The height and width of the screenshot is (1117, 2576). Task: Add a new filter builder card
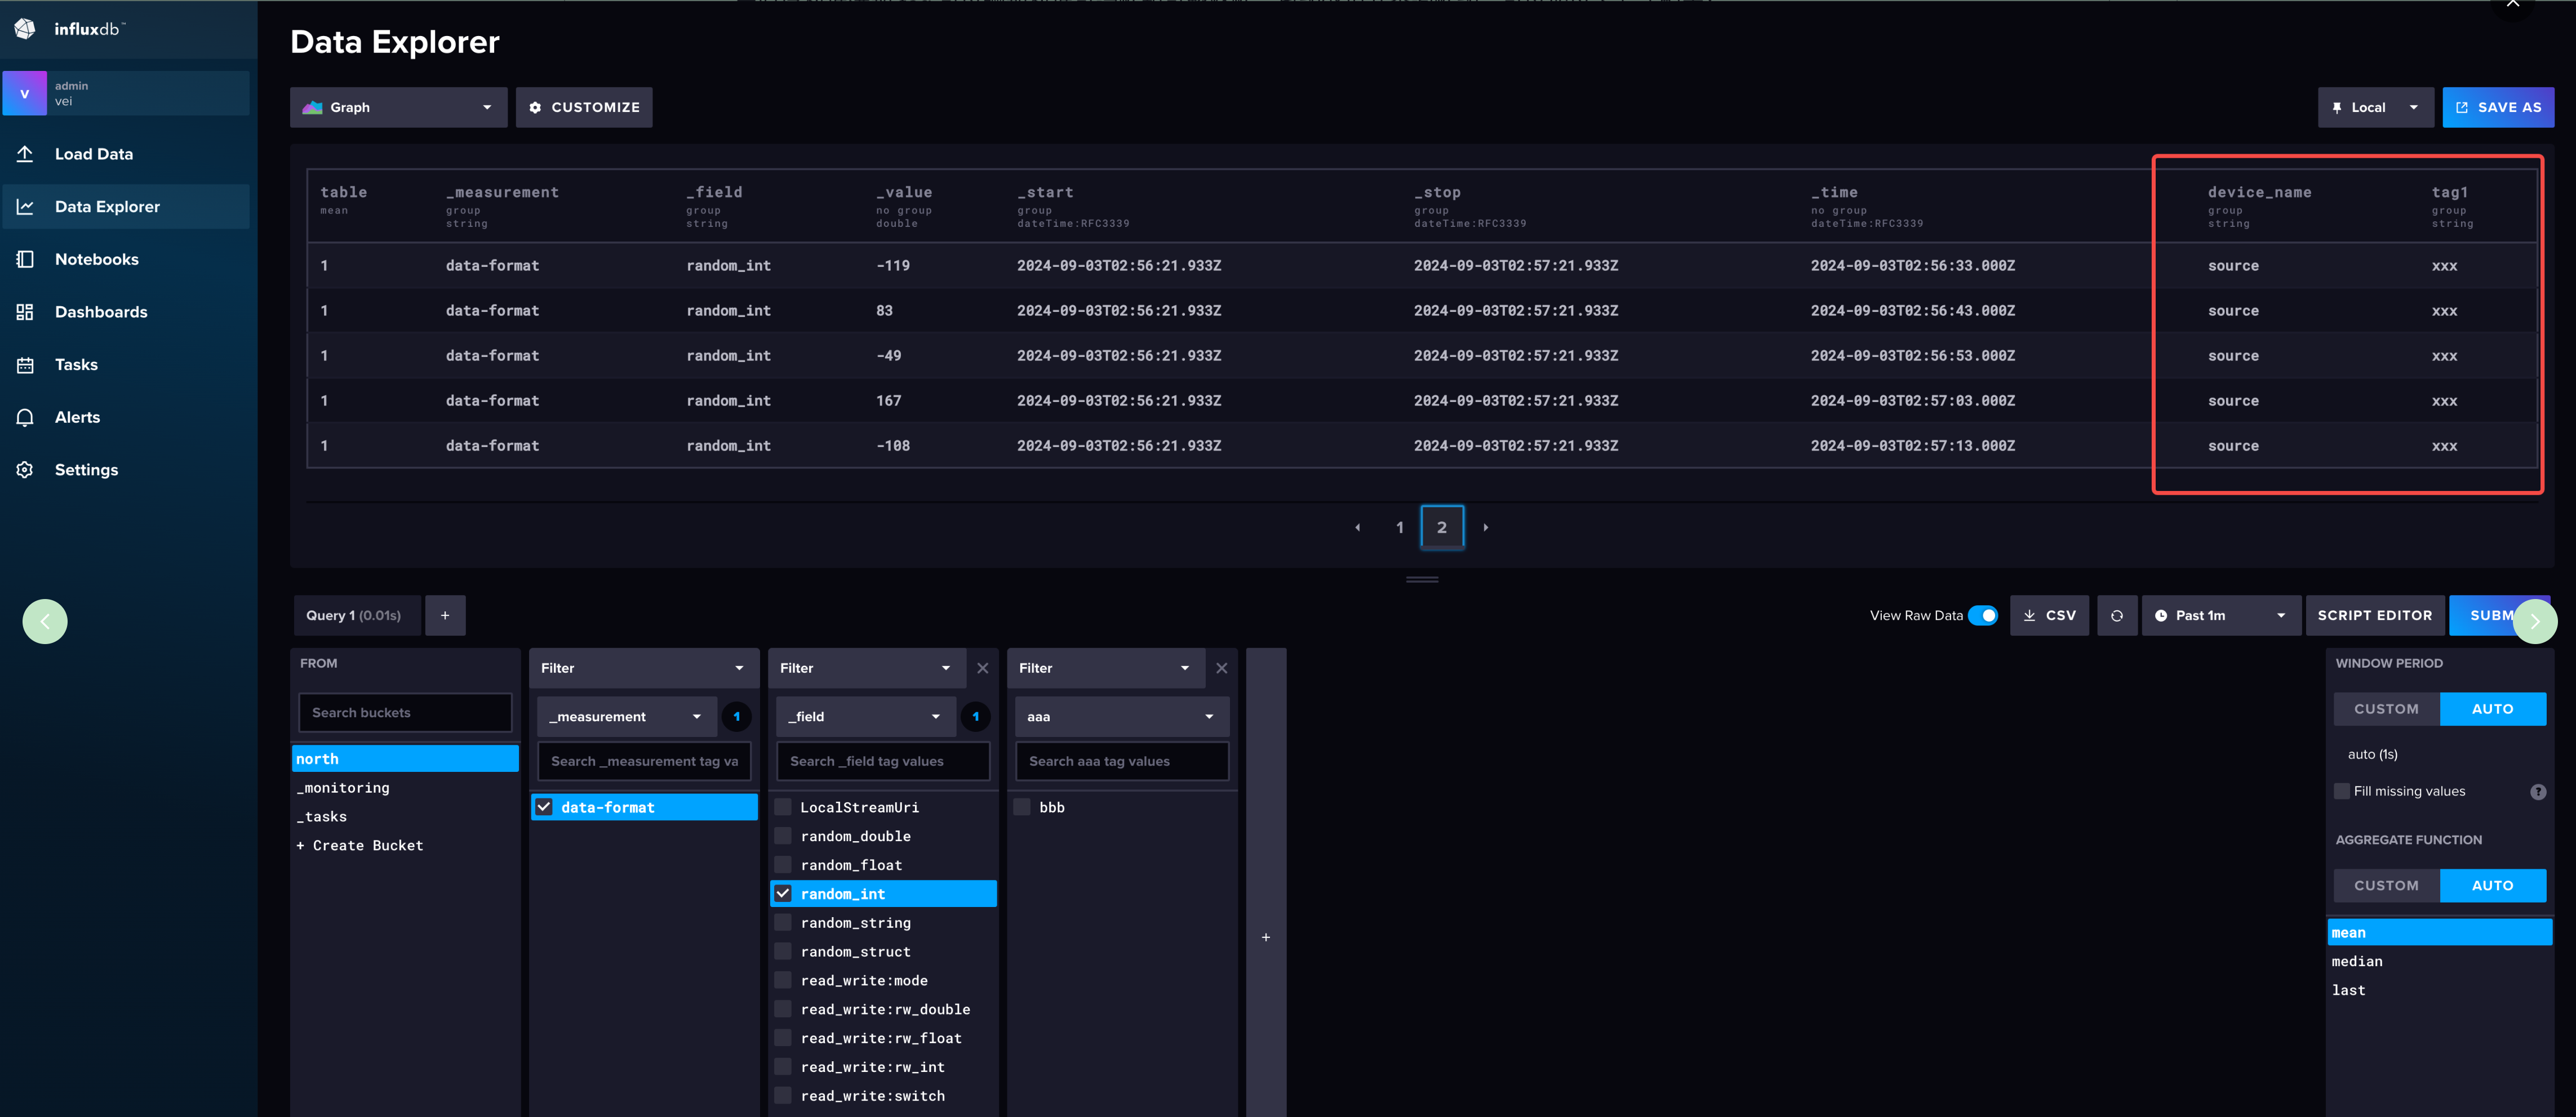tap(1266, 937)
